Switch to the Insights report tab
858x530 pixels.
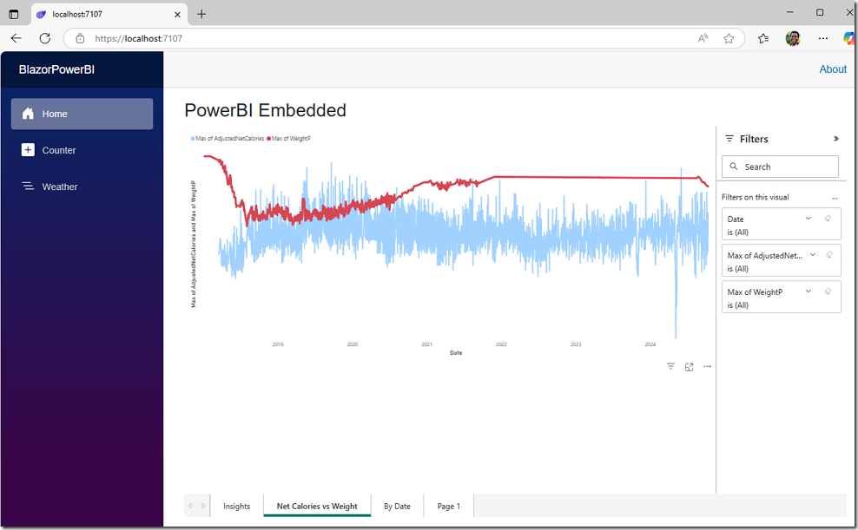point(236,506)
